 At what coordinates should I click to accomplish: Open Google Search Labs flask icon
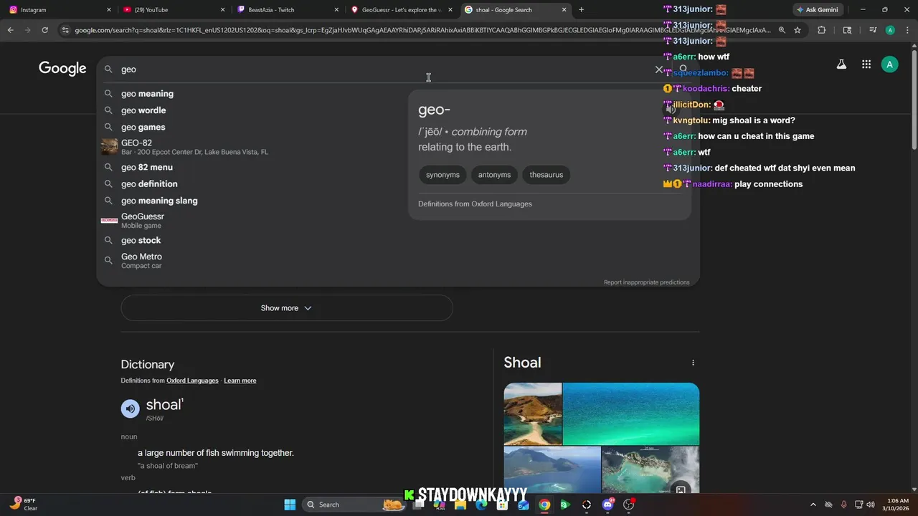pyautogui.click(x=841, y=64)
